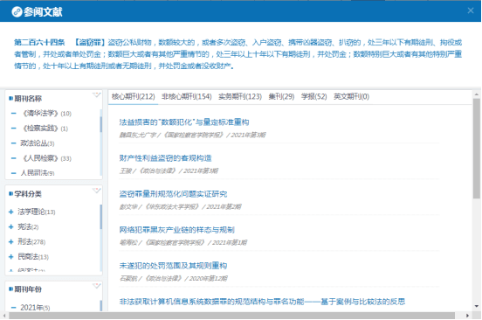Collapse the 学科分类 filter panel arrow
Viewport: 482px width, 320px height.
pyautogui.click(x=96, y=191)
